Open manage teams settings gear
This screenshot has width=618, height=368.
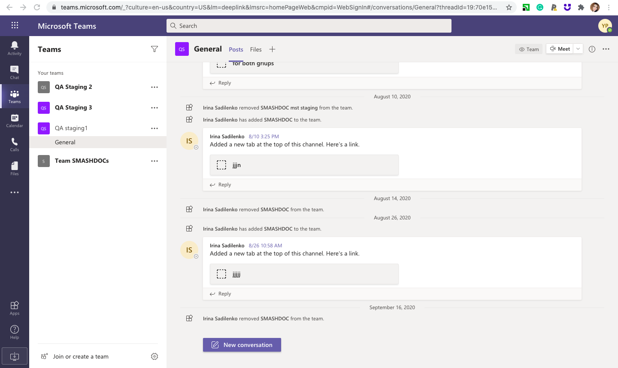pyautogui.click(x=154, y=356)
